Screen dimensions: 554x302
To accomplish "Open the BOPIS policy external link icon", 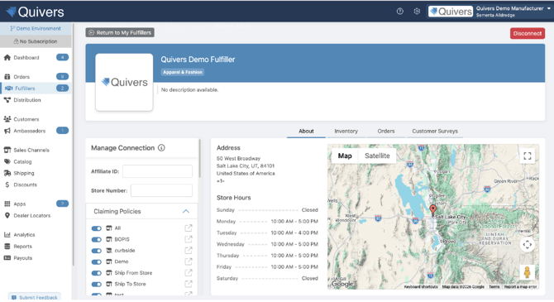I will [189, 239].
